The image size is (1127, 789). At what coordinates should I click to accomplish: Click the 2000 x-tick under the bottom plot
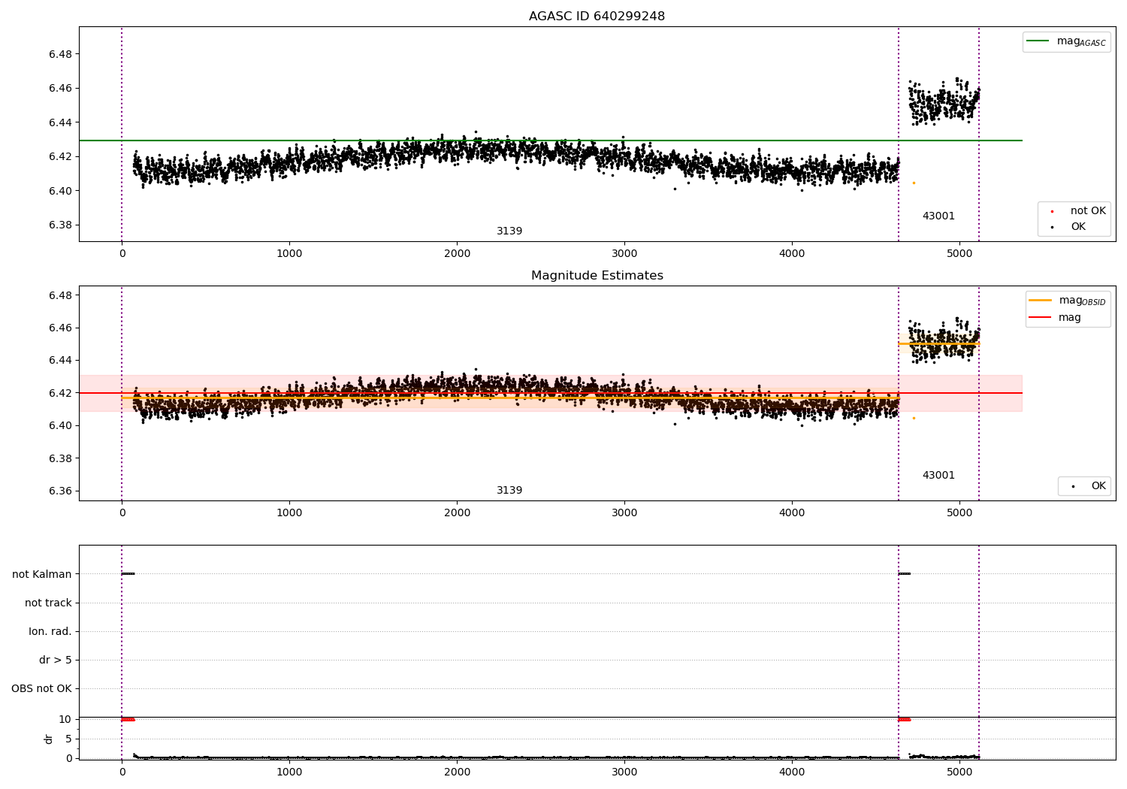pyautogui.click(x=457, y=772)
